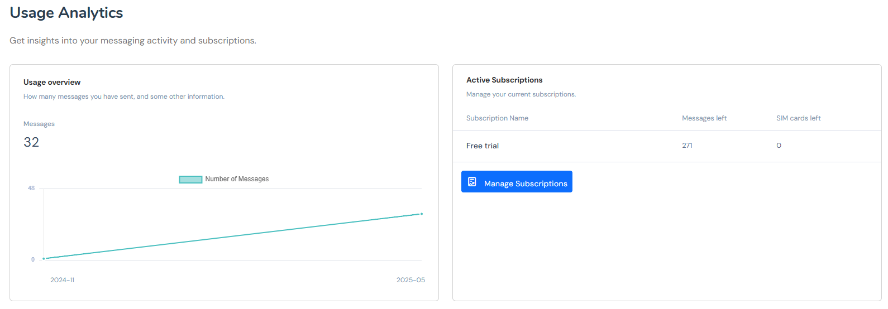Viewport: 888px width, 309px height.
Task: Click the receipt icon in Manage Subscriptions
Action: tap(472, 182)
